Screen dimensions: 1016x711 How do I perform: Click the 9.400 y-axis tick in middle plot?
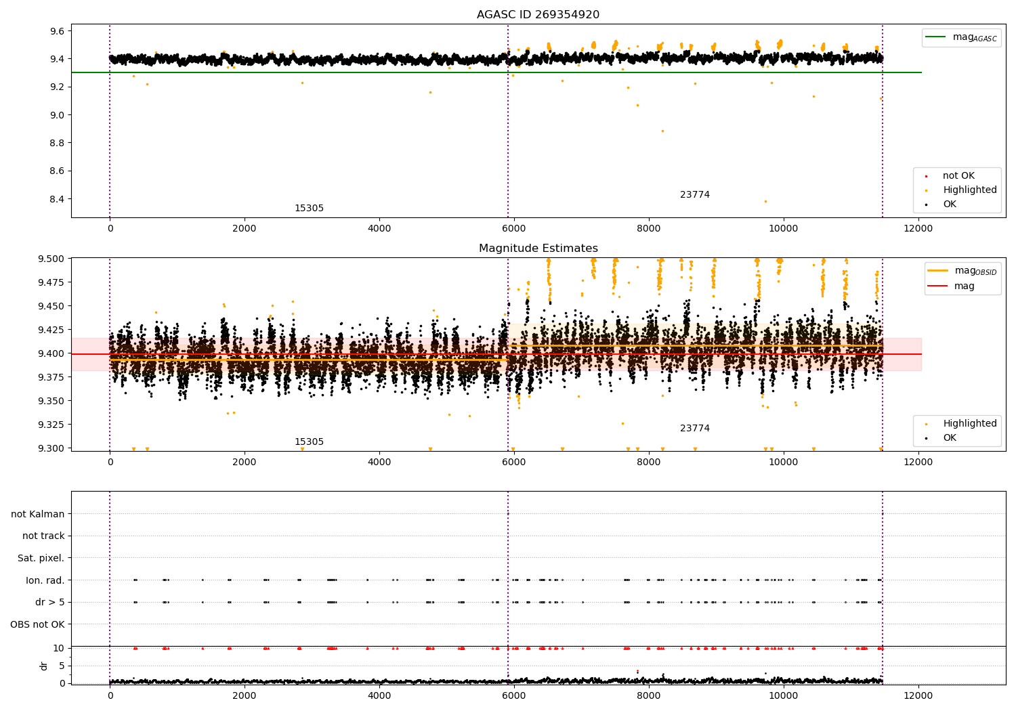pos(51,353)
